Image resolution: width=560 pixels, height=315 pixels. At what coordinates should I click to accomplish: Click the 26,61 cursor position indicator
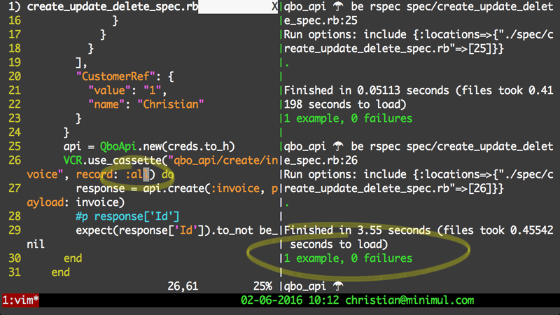(183, 286)
